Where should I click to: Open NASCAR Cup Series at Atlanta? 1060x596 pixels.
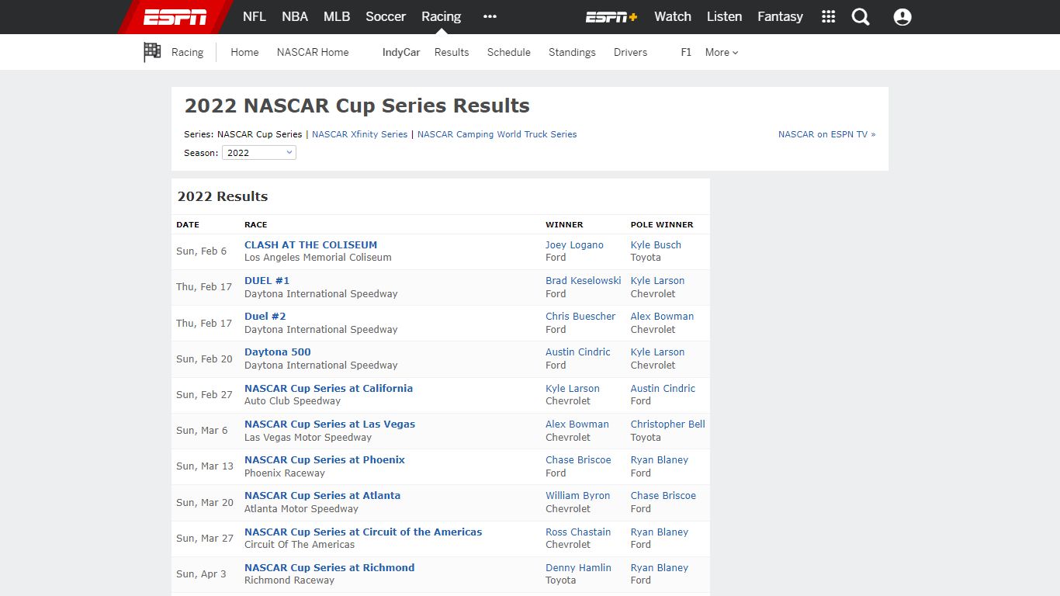click(x=322, y=495)
